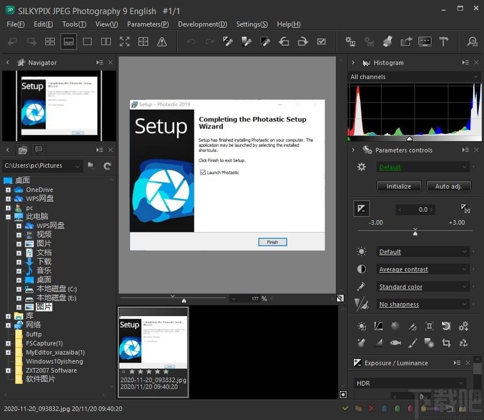Click the warning triangle toolbar icon
484x420 pixels.
pos(162,42)
